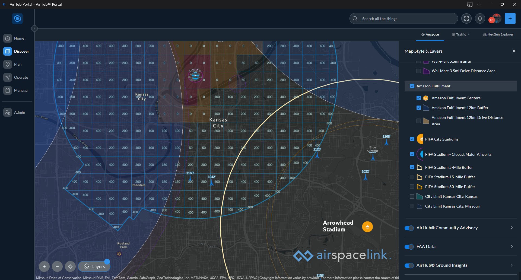Viewport: 521px width, 280px height.
Task: Click the Amazon Fulfillment Centers legend icon
Action: point(426,98)
